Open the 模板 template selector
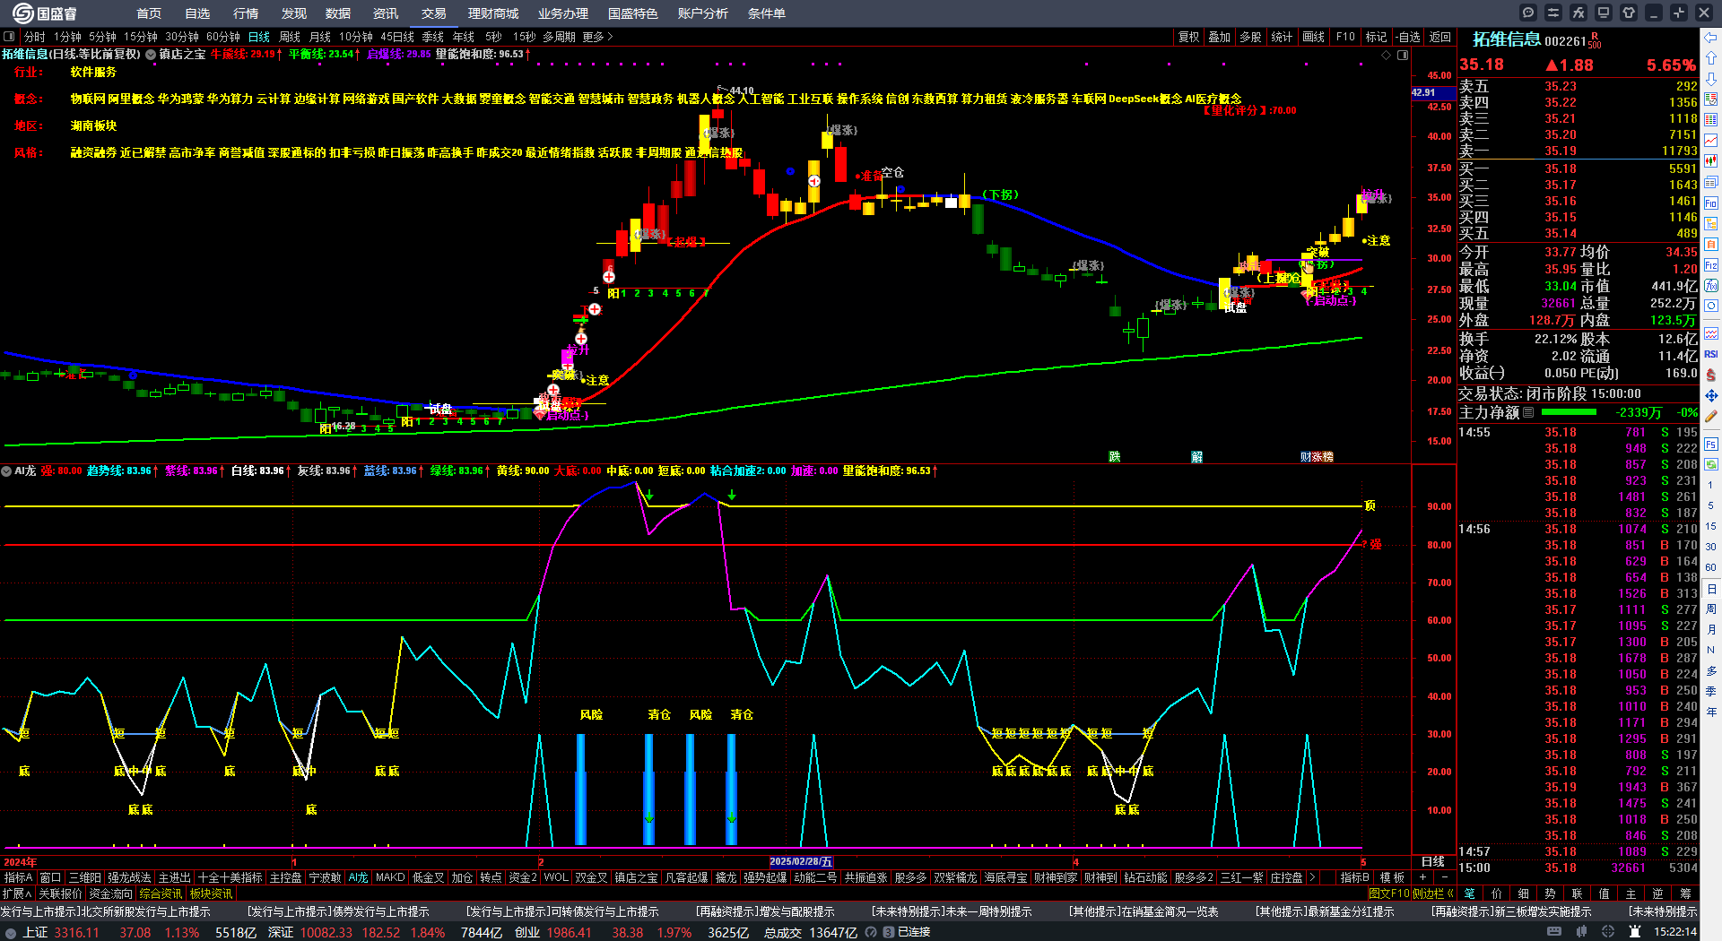 [x=1392, y=877]
